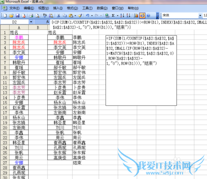This screenshot has height=179, width=207.
Task: Expand the Redo history arrow
Action: 101,16
